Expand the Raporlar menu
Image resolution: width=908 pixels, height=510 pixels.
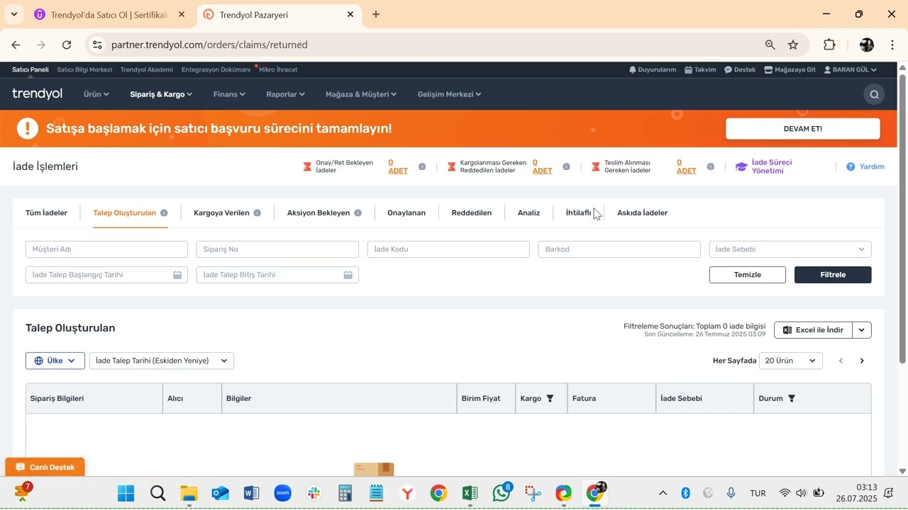tap(285, 94)
